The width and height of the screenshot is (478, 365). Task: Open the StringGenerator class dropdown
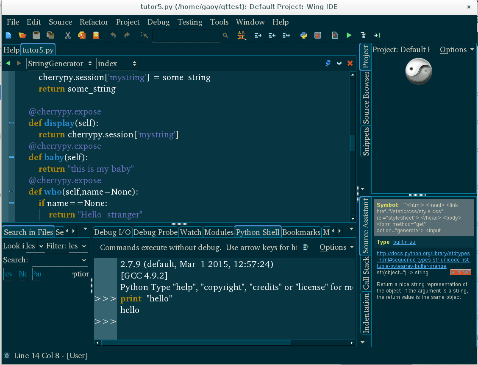pos(60,64)
